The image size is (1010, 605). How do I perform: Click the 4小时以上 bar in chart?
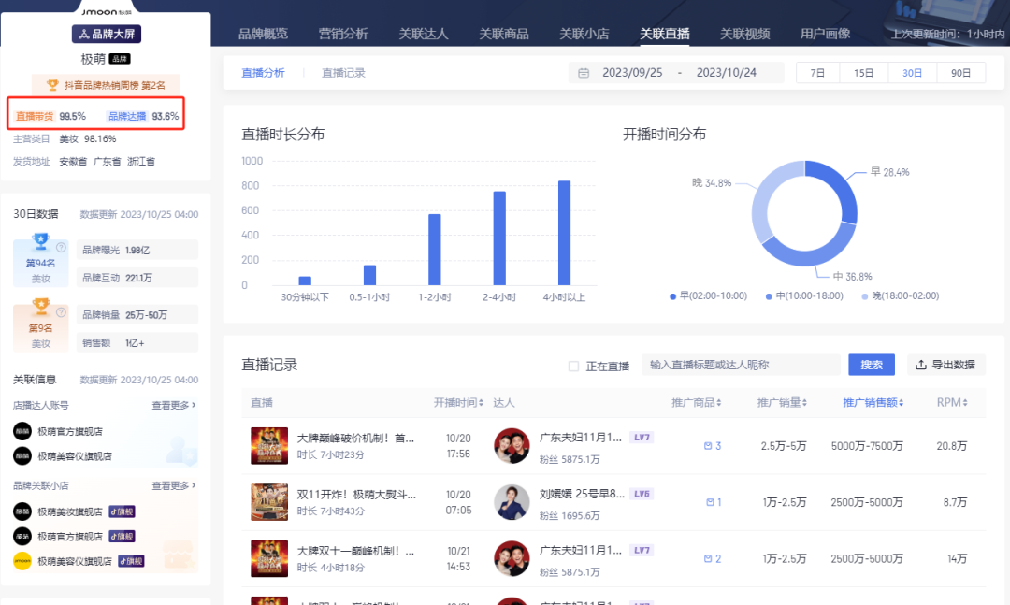pyautogui.click(x=564, y=233)
